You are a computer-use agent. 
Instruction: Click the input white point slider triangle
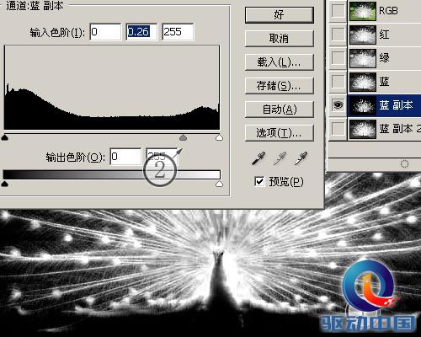coord(219,137)
